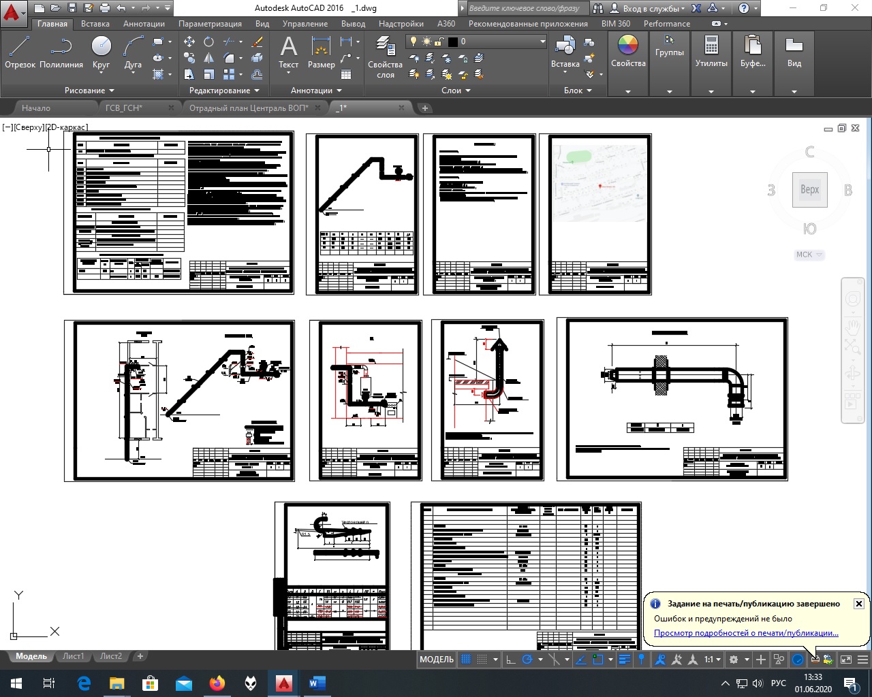This screenshot has width=872, height=697.
Task: Click the Верх face of the ViewCube
Action: point(809,190)
